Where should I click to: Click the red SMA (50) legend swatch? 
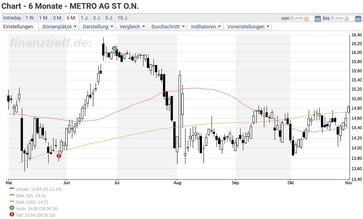[12, 195]
